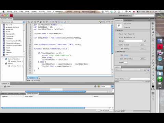Select the Selection tool in Tools panel
Viewport: 164px width, 123px height.
pyautogui.click(x=153, y=23)
